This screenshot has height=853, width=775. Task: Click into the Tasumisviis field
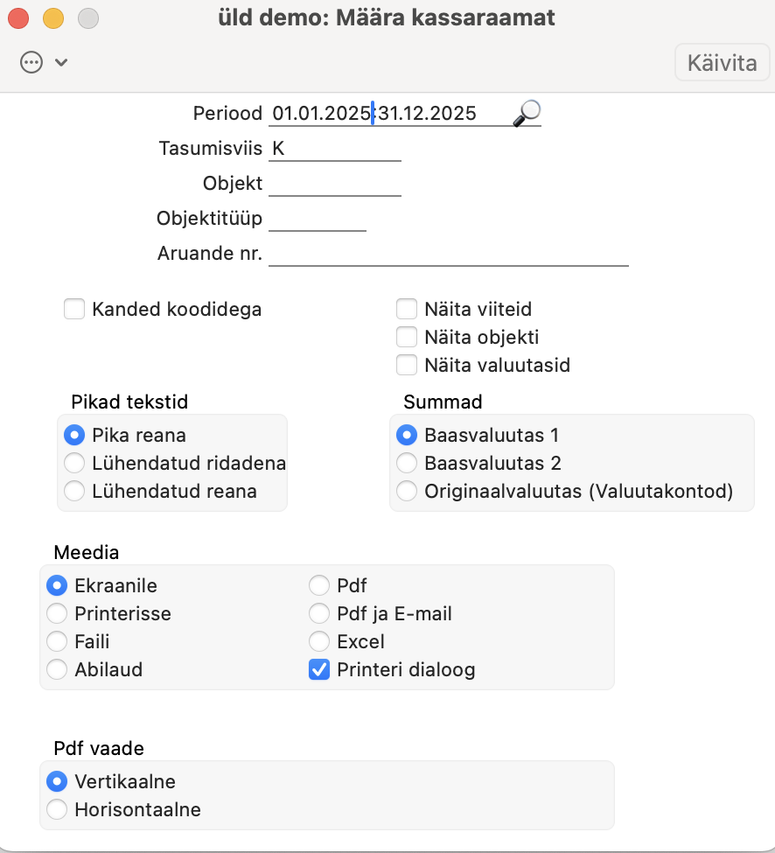coord(335,149)
